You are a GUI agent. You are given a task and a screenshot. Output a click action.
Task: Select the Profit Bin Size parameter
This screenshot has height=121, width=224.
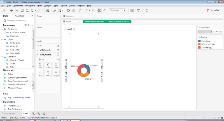tap(14, 106)
